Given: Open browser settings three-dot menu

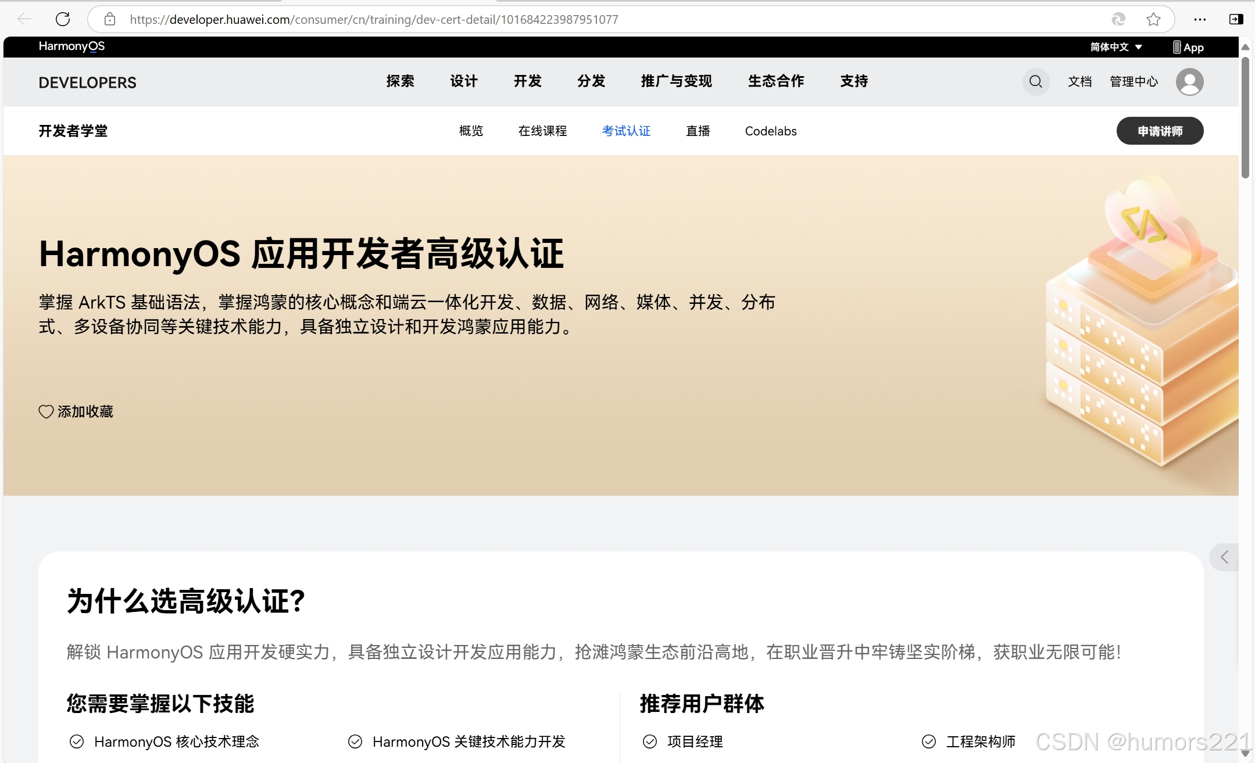Looking at the screenshot, I should click(1200, 19).
